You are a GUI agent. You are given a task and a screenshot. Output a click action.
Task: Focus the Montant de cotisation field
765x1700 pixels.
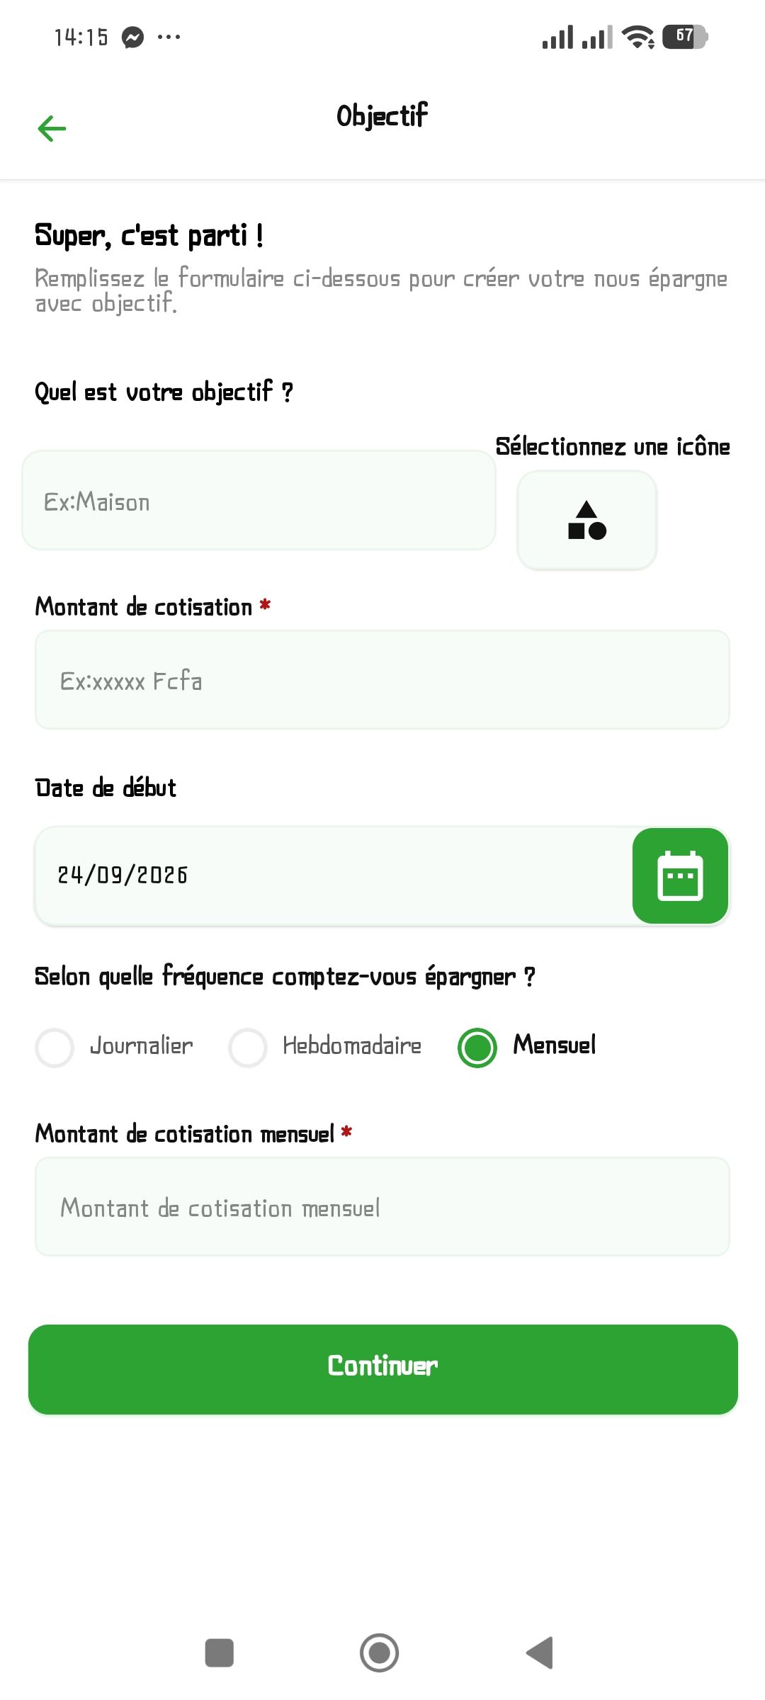click(382, 680)
